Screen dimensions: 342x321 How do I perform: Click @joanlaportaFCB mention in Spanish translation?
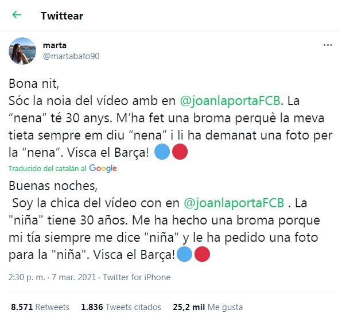point(234,203)
